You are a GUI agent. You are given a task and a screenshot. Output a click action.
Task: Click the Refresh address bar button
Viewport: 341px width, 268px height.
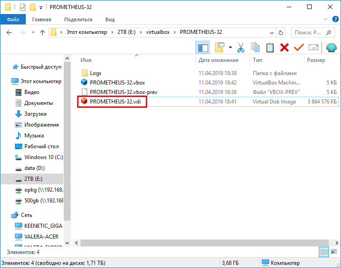click(x=281, y=33)
